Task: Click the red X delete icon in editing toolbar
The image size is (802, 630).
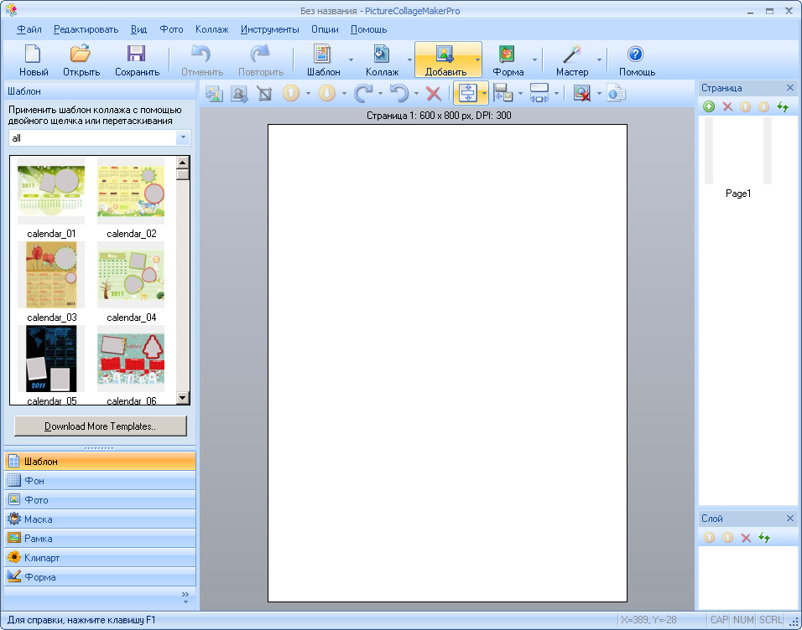Action: pyautogui.click(x=433, y=94)
